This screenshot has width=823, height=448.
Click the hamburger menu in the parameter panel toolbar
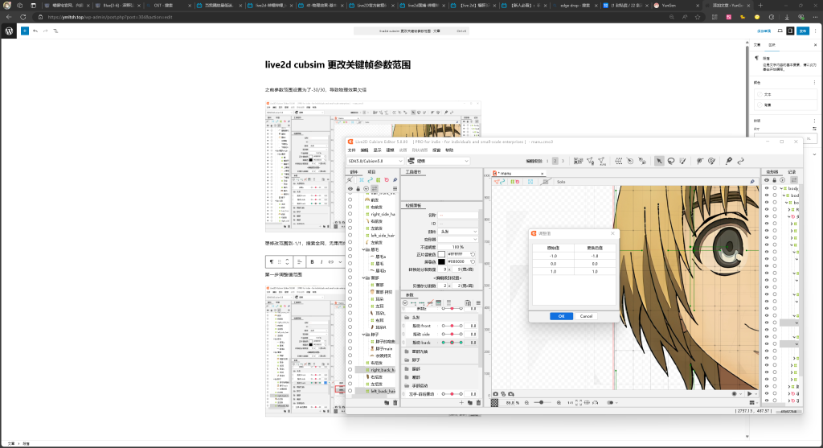pos(478,302)
